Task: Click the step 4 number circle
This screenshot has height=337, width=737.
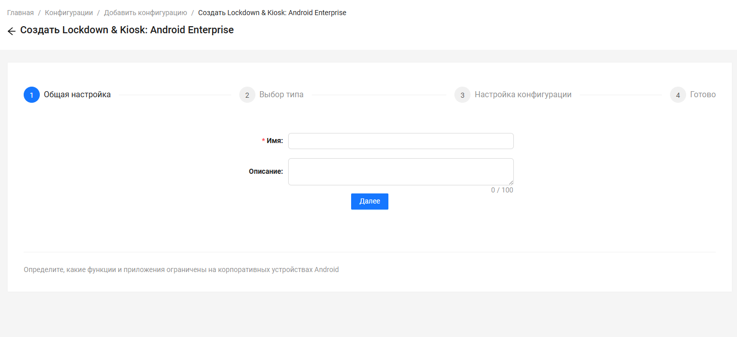Action: tap(678, 95)
